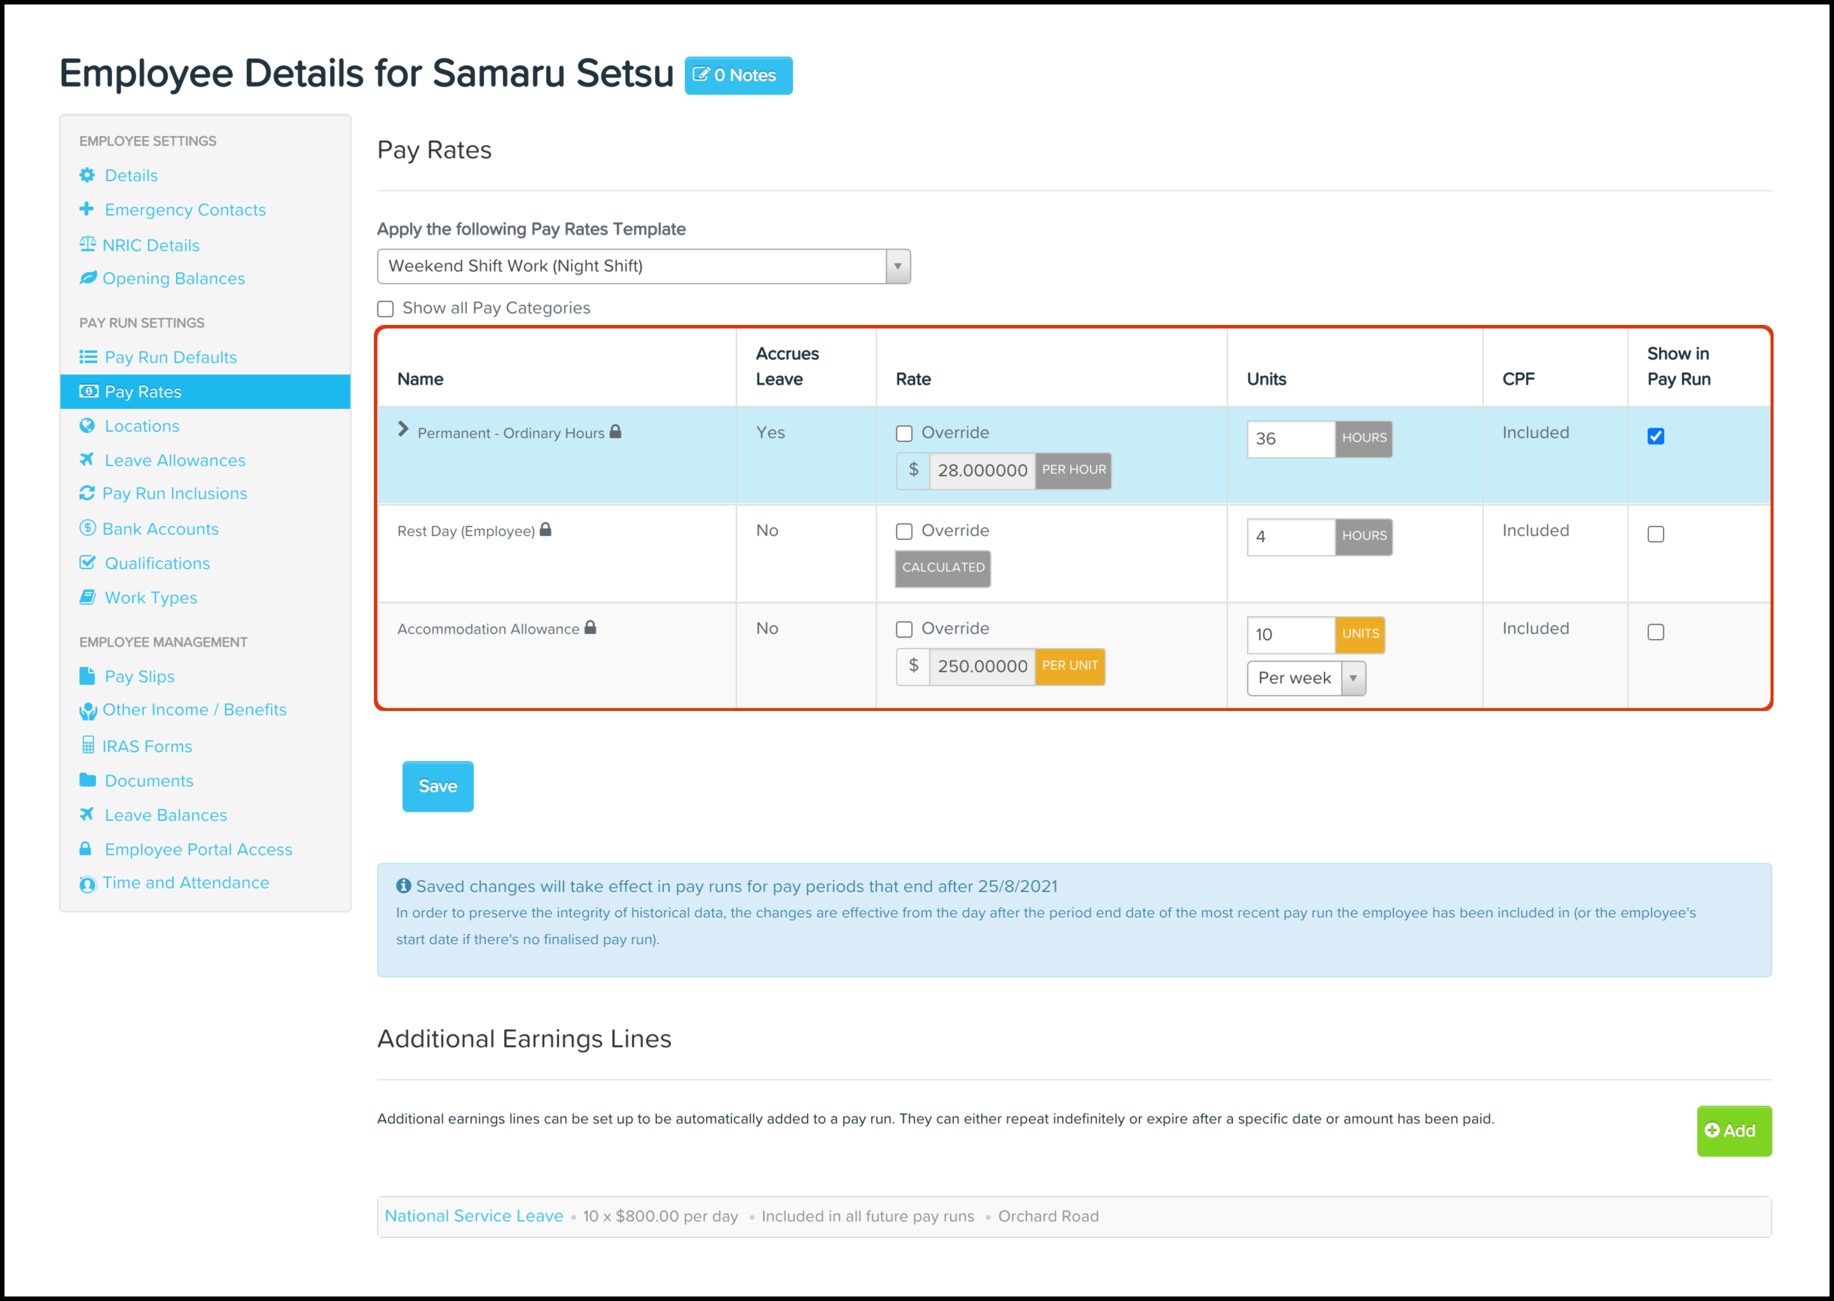Viewport: 1834px width, 1301px height.
Task: Click the refresh icon for Pay Run Inclusions
Action: (86, 493)
